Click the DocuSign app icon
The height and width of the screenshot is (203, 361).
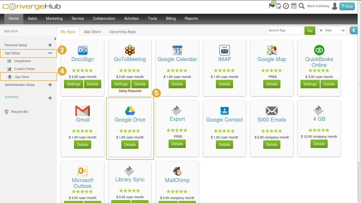(x=83, y=50)
